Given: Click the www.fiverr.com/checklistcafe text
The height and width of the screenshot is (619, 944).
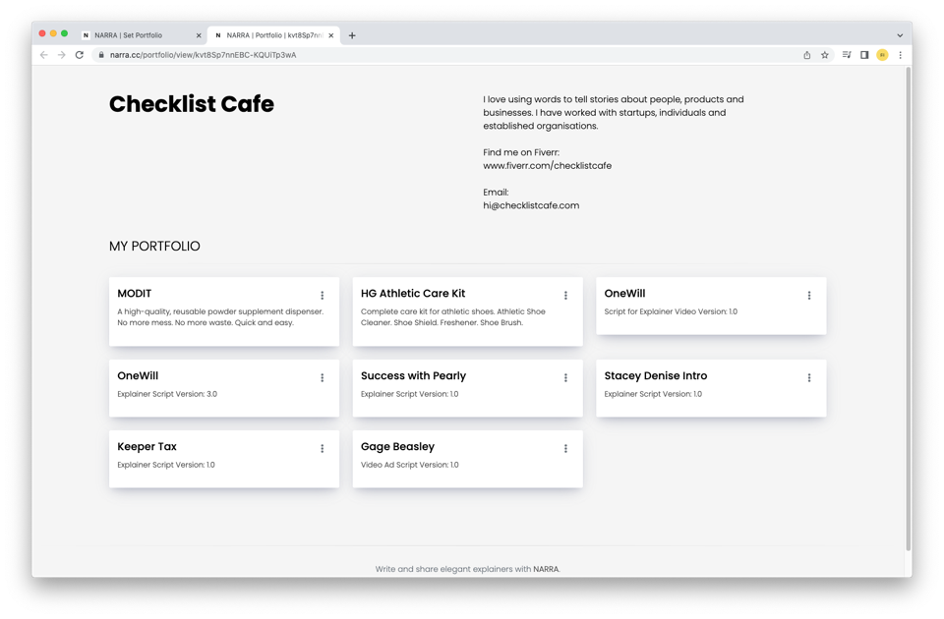Looking at the screenshot, I should click(548, 165).
